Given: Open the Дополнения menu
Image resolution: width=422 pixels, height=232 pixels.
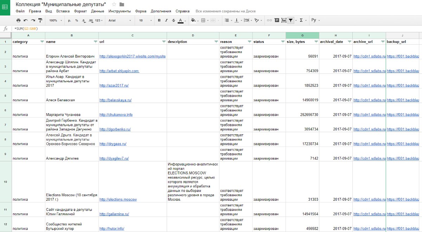Looking at the screenshot, I should point(161,11).
